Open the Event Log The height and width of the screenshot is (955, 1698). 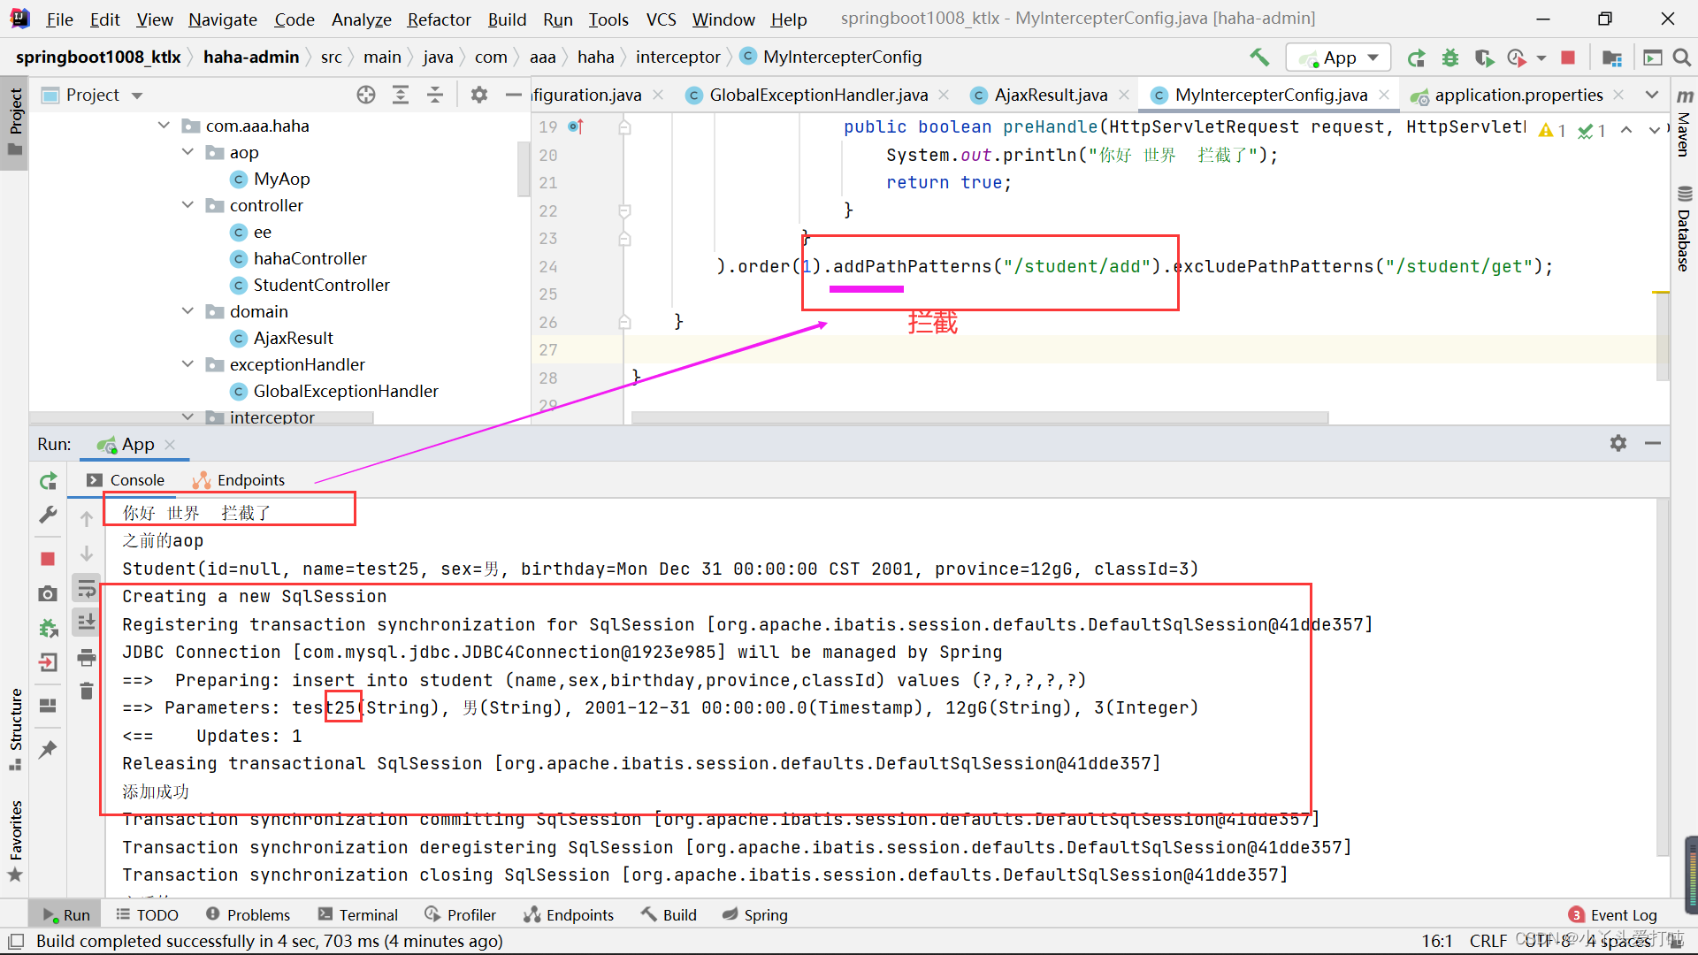pos(1612,915)
